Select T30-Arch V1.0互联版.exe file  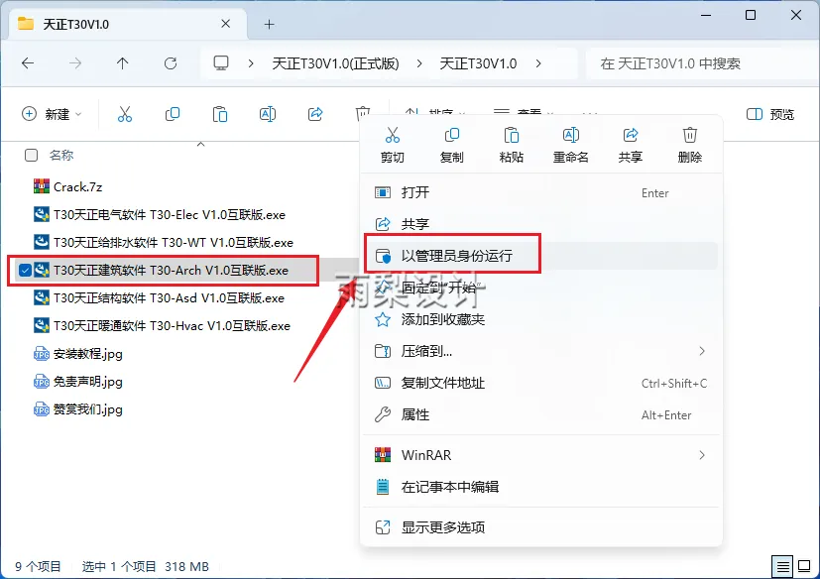pyautogui.click(x=171, y=270)
